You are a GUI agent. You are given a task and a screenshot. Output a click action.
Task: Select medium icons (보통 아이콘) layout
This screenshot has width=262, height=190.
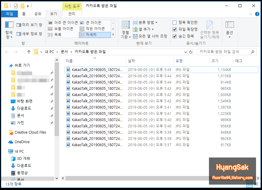[x=61, y=29]
